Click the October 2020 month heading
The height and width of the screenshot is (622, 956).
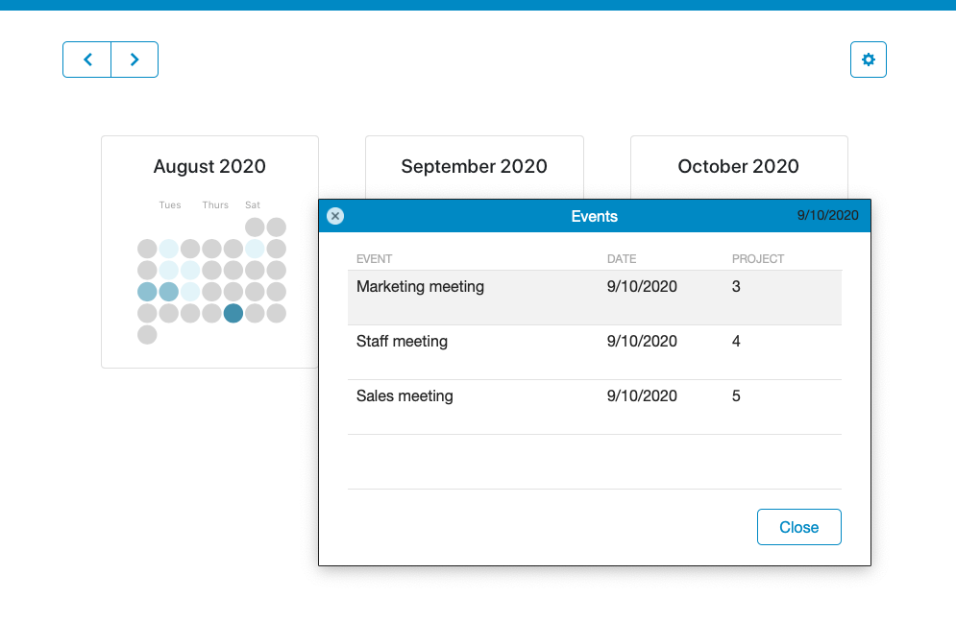738,166
